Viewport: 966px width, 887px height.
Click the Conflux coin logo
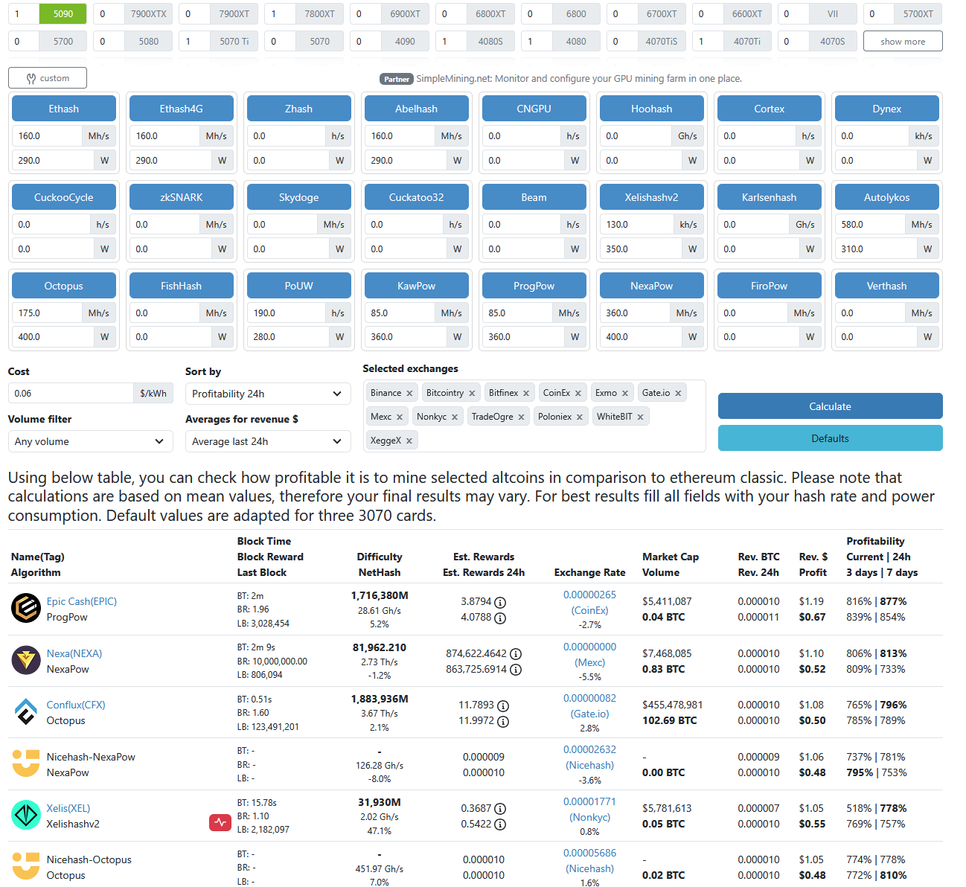coord(26,712)
